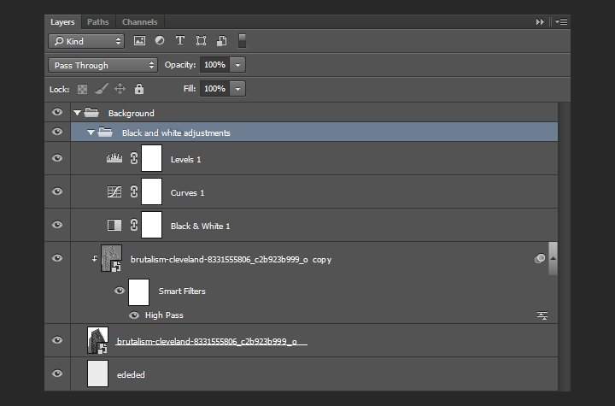The height and width of the screenshot is (406, 615).
Task: Click the clipping mask arrow on copy layer
Action: click(95, 258)
